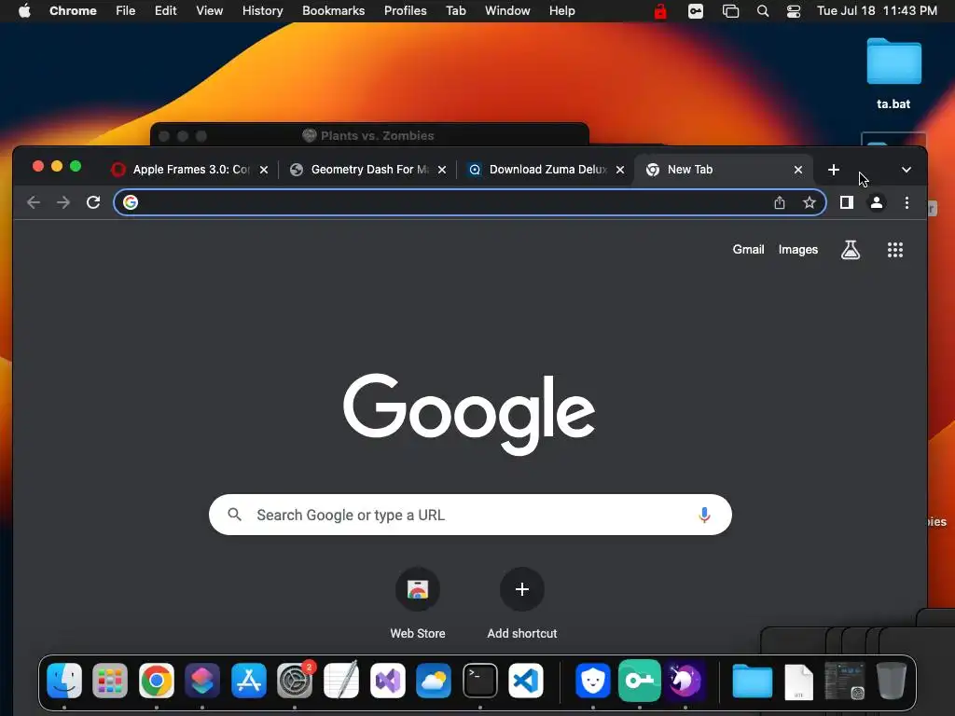This screenshot has width=955, height=716.
Task: Open Terminal from the Dock
Action: pyautogui.click(x=480, y=681)
